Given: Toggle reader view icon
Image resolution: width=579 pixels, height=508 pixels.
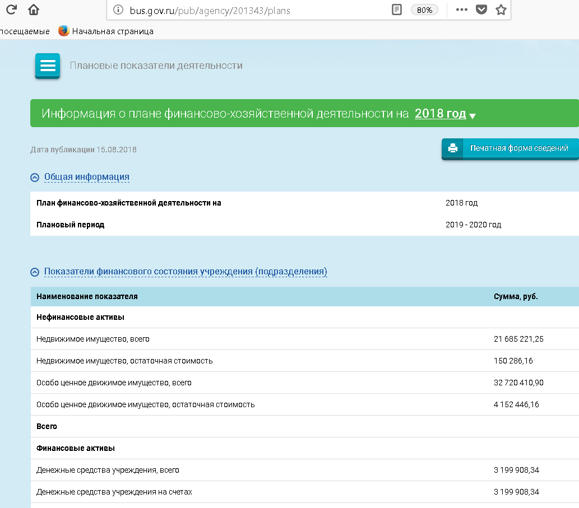Looking at the screenshot, I should pos(397,10).
